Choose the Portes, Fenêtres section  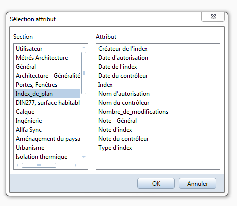tap(37, 85)
